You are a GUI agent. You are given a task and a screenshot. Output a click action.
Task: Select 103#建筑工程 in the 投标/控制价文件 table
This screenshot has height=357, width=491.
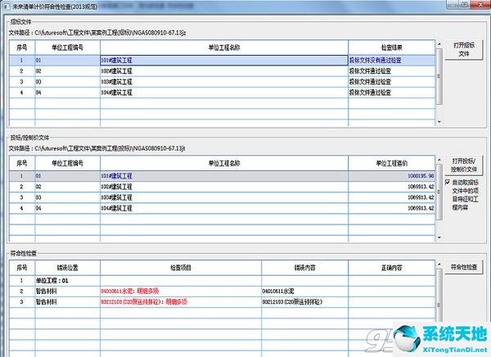point(224,197)
